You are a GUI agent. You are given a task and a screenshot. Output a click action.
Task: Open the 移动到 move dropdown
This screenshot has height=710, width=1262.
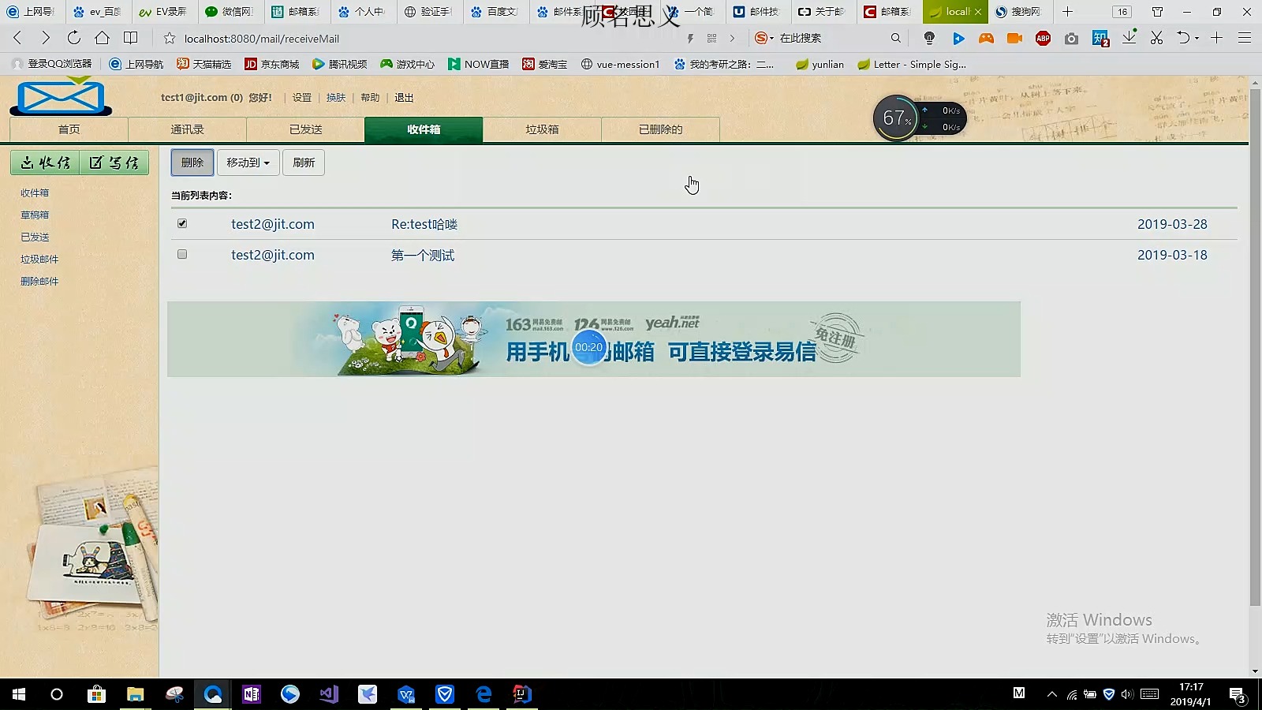248,163
